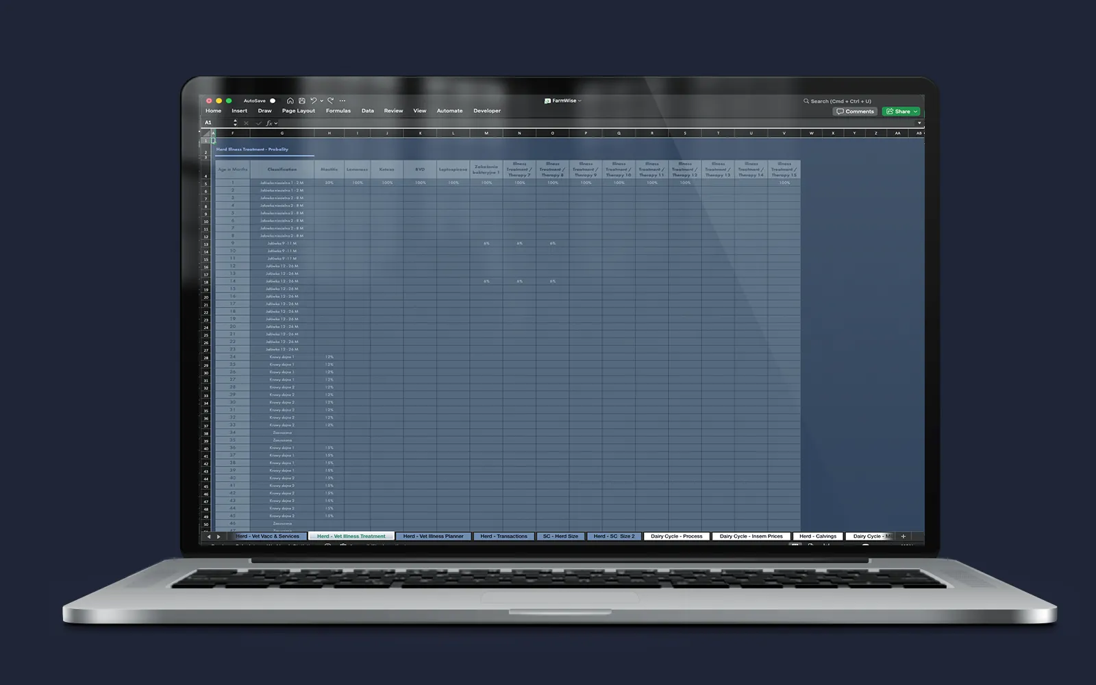This screenshot has height=685, width=1096.
Task: Open the more options ellipsis in toolbar
Action: [x=342, y=101]
